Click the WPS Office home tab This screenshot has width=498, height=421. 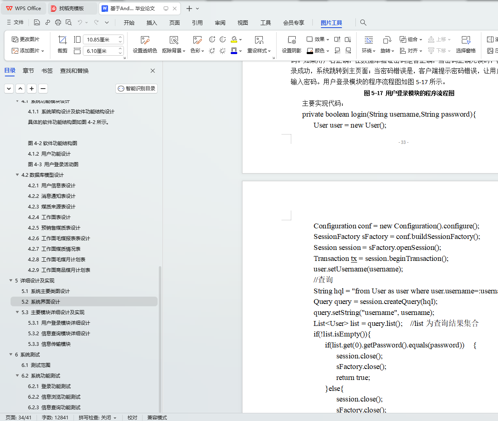[x=24, y=8]
